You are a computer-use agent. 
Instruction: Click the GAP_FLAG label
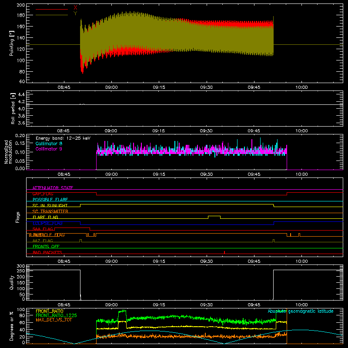(x=43, y=194)
